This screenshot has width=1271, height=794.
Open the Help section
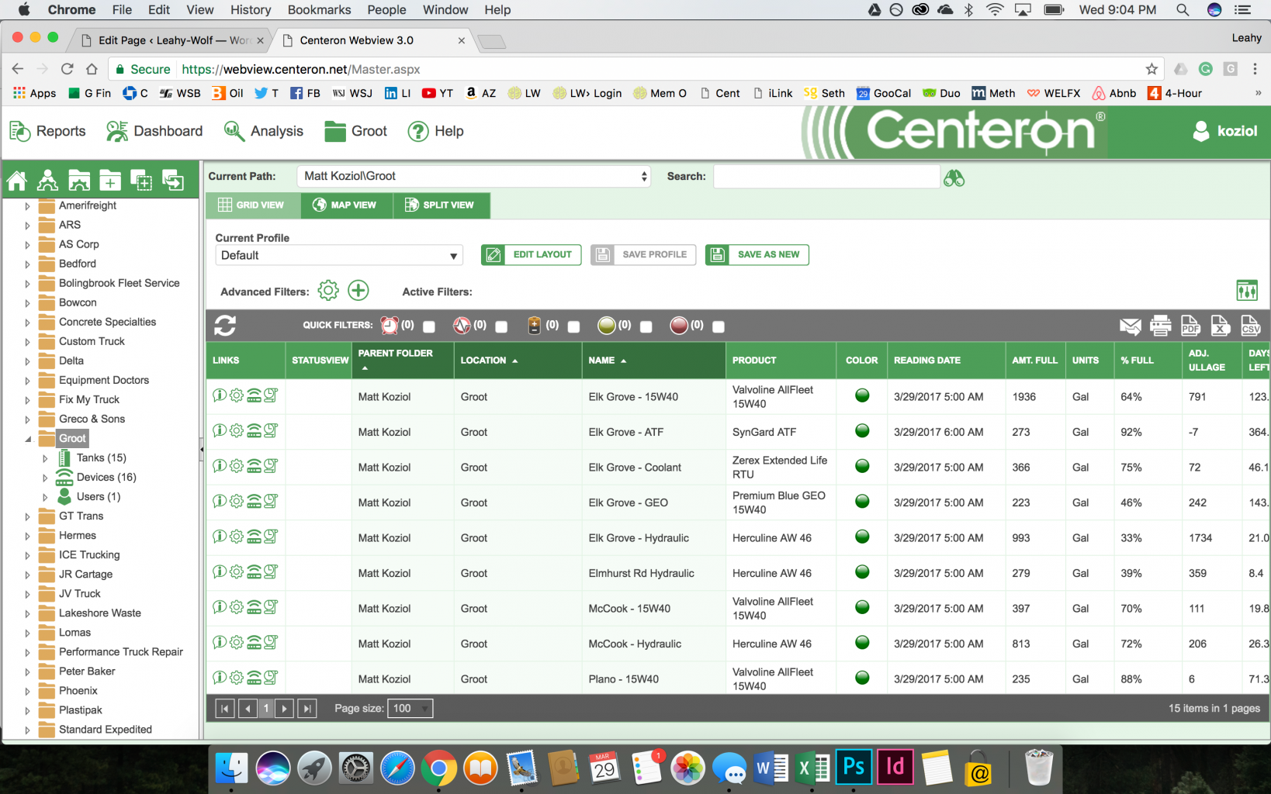click(436, 131)
